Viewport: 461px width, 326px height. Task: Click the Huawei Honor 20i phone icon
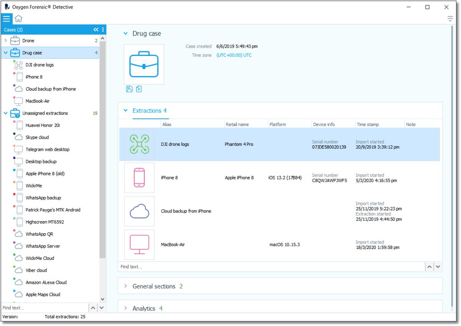(19, 125)
